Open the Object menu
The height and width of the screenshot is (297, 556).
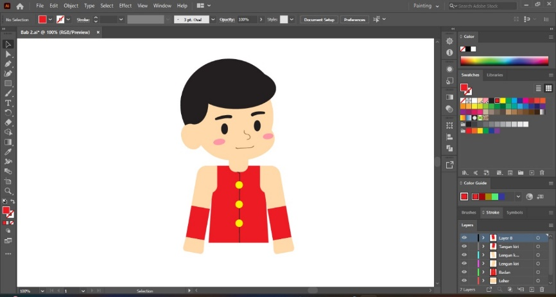[71, 6]
